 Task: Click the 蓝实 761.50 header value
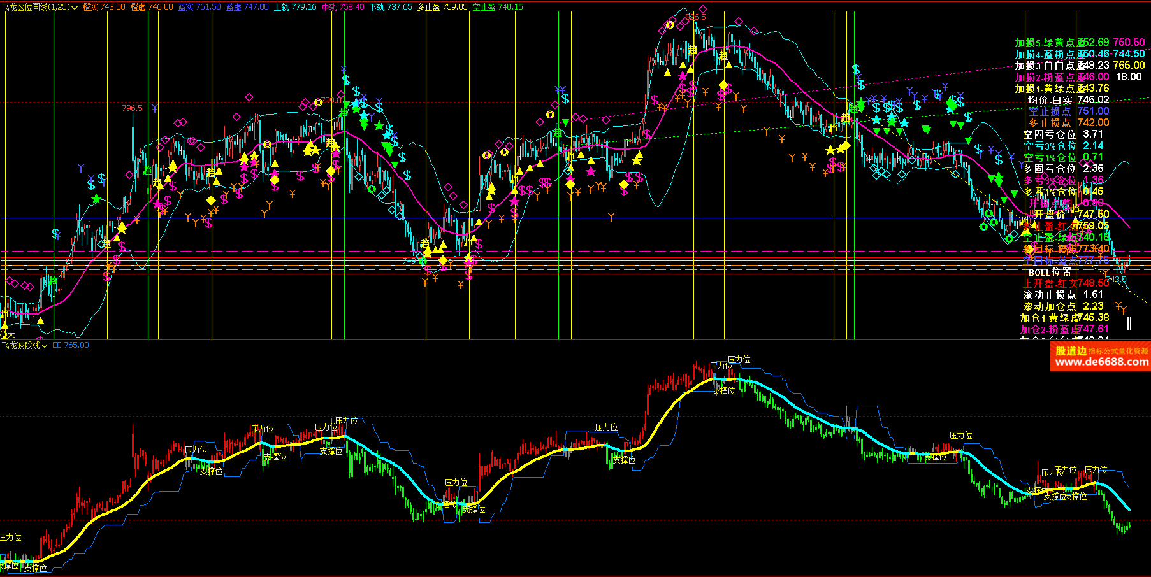click(x=199, y=7)
